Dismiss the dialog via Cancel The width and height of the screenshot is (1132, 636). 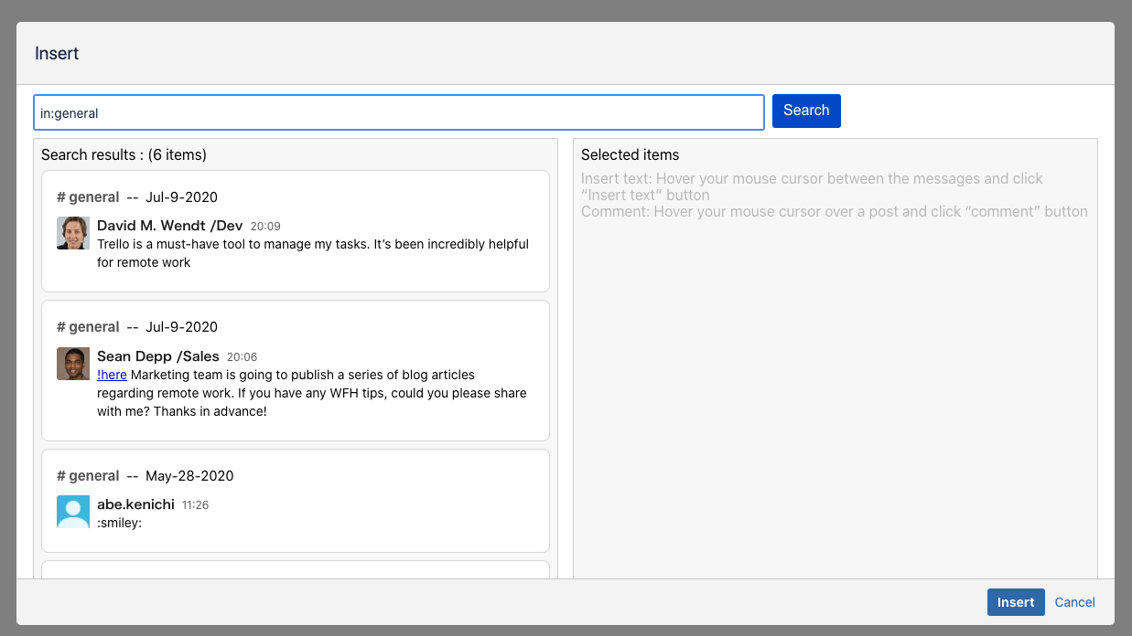click(x=1074, y=602)
